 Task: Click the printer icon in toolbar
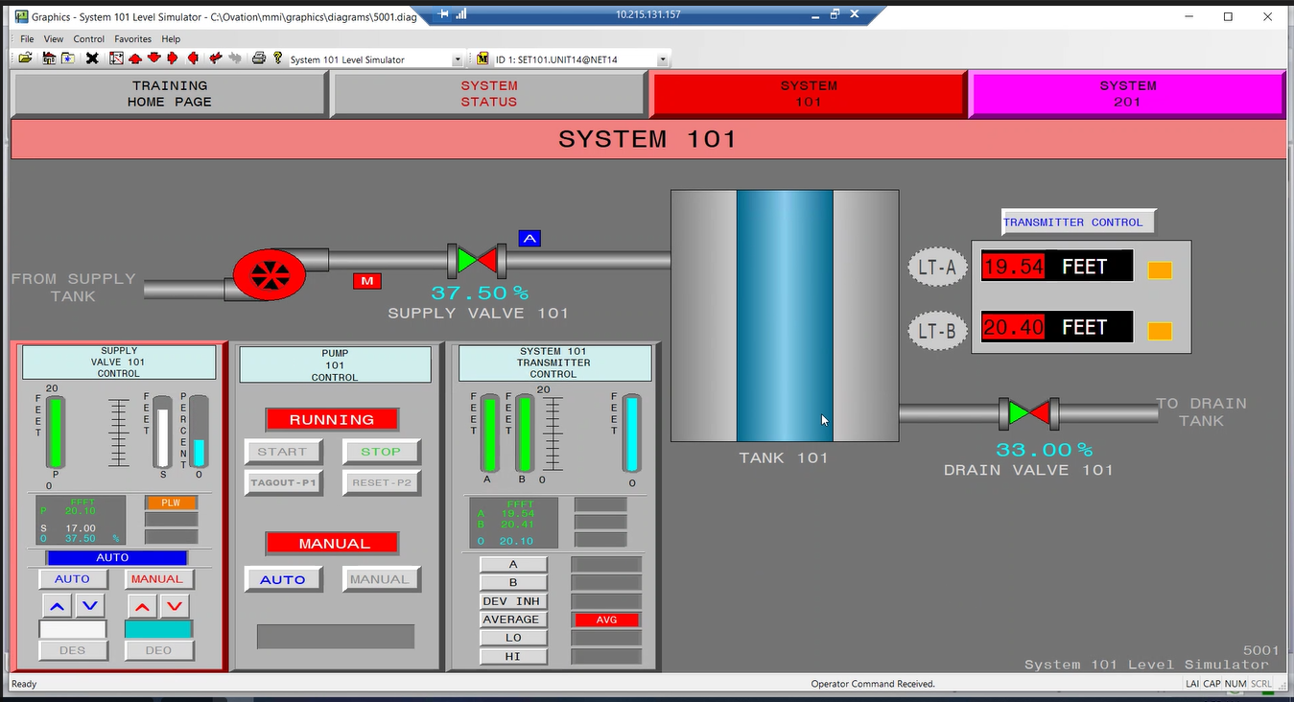[x=258, y=58]
